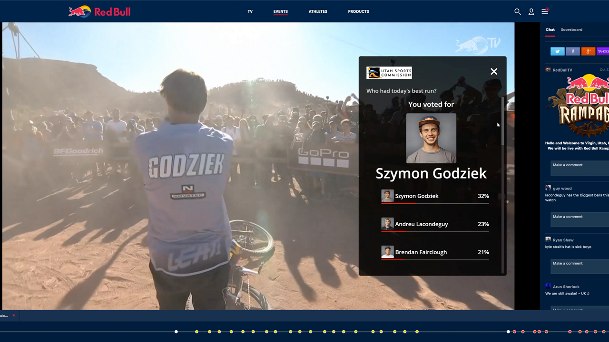
Task: Open the search magnifier icon
Action: pyautogui.click(x=518, y=11)
